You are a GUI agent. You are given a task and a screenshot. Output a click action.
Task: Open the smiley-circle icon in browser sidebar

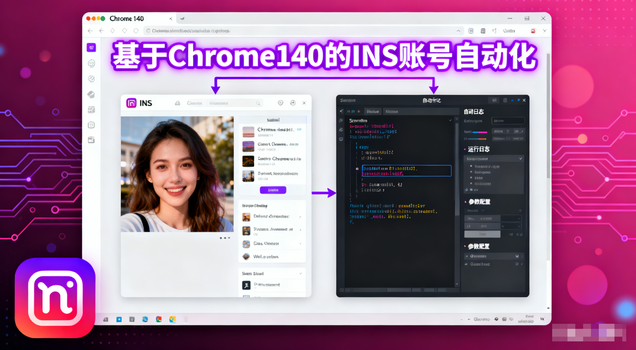(x=91, y=63)
